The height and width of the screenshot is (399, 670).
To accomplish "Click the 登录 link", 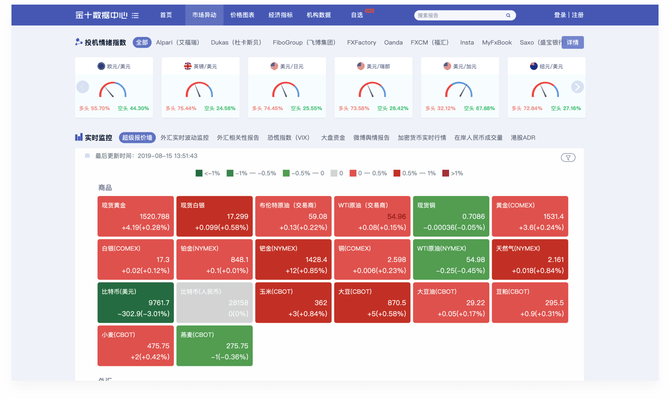I will point(560,15).
